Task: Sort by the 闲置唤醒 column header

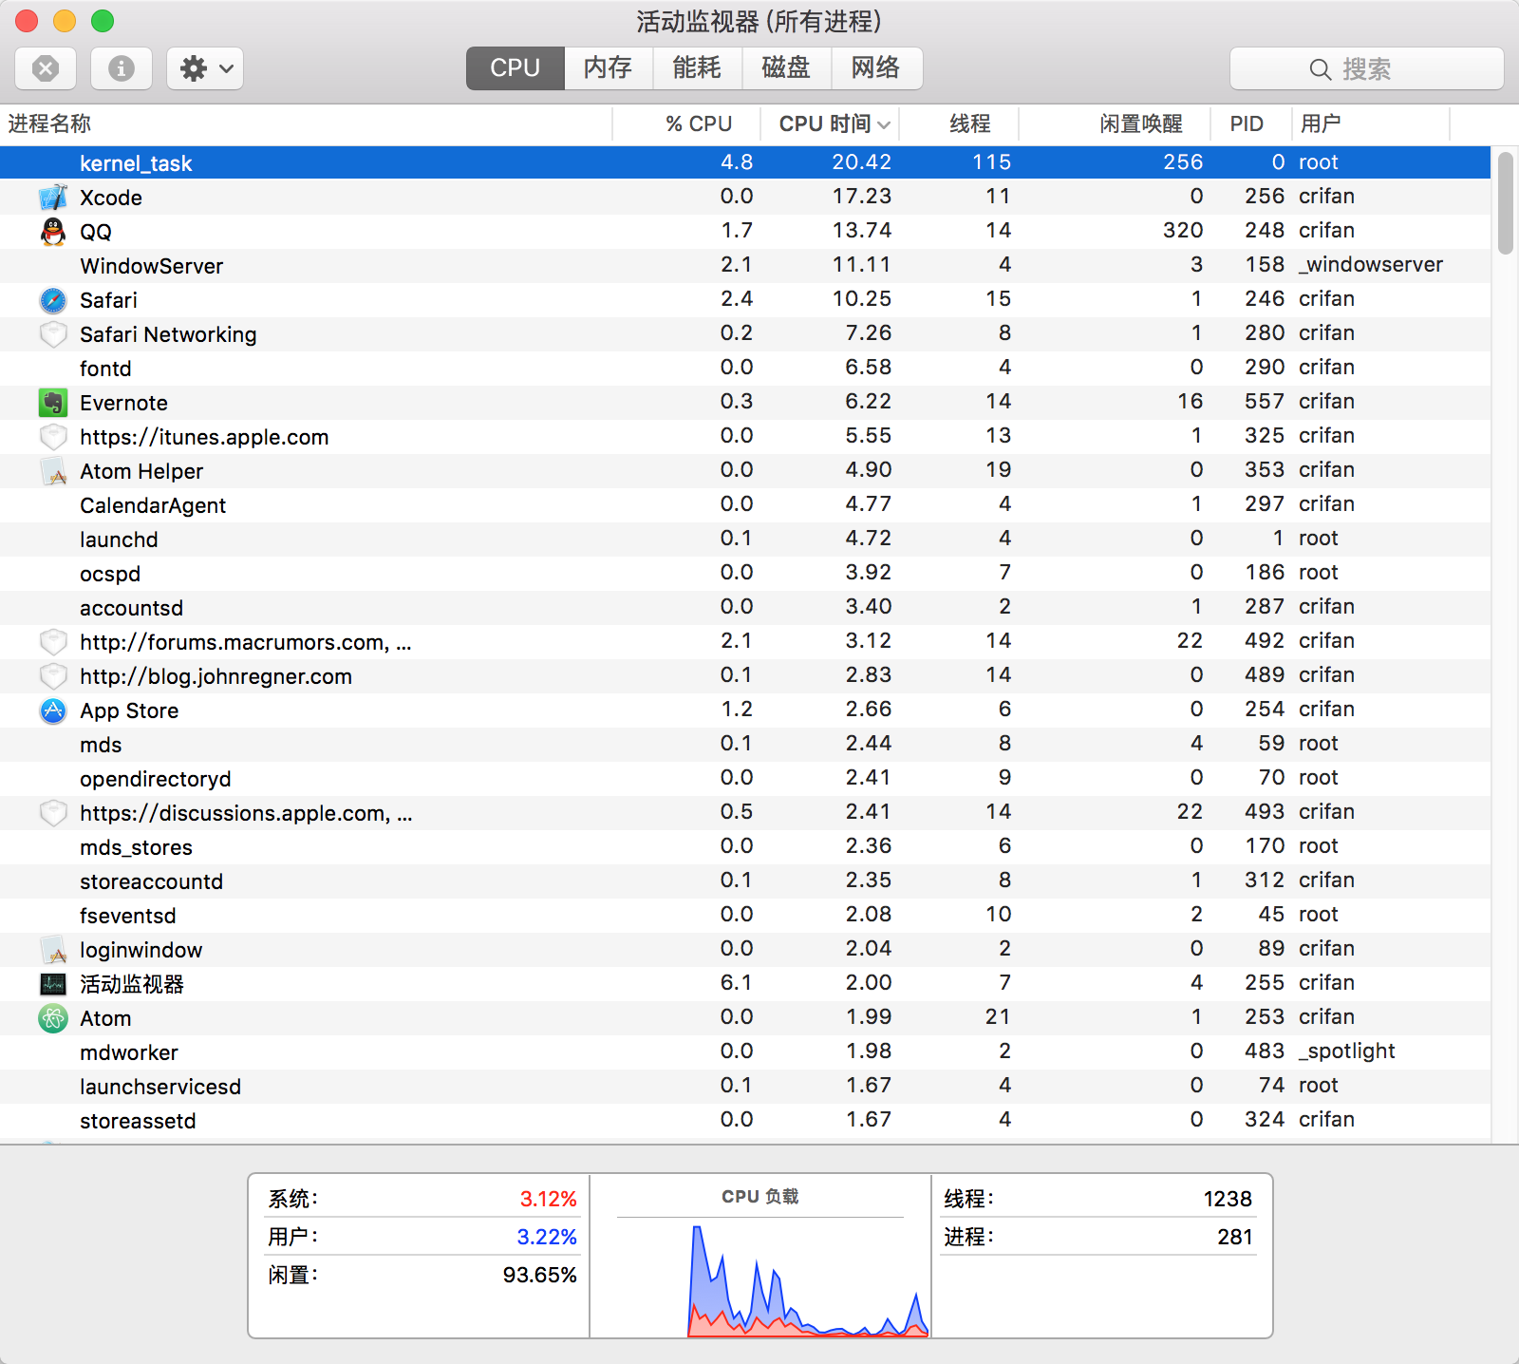Action: point(1115,124)
